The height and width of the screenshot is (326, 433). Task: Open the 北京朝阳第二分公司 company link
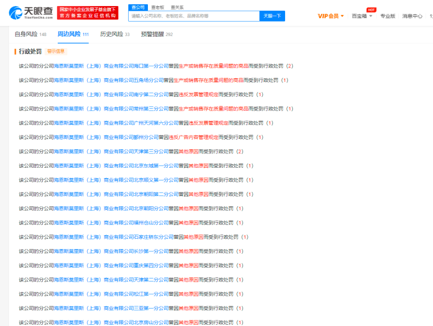[116, 194]
